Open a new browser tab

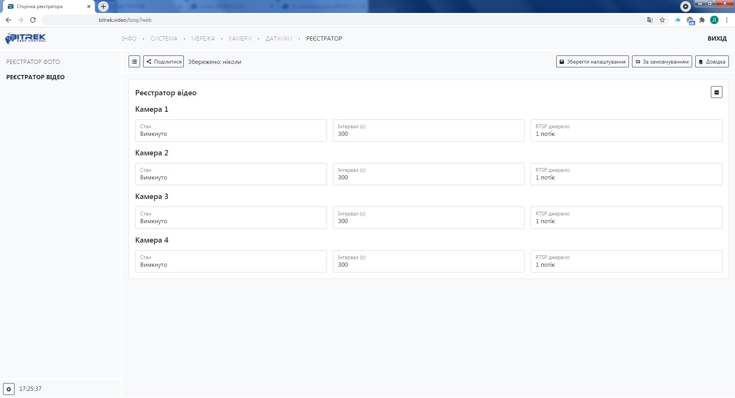[x=103, y=7]
